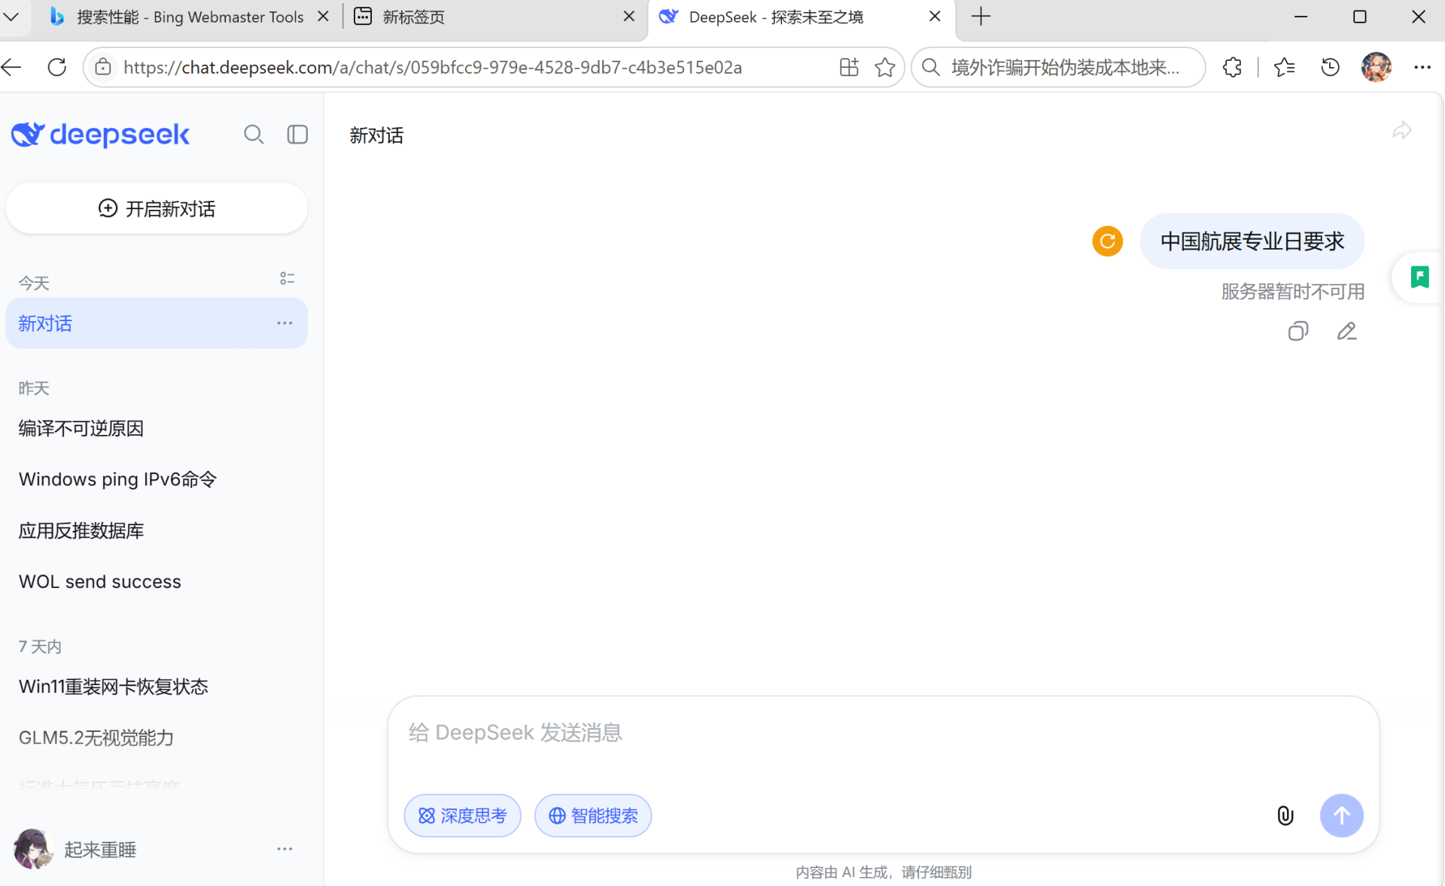Open the 编译不可逆原因 conversation
The height and width of the screenshot is (886, 1445).
(x=157, y=428)
